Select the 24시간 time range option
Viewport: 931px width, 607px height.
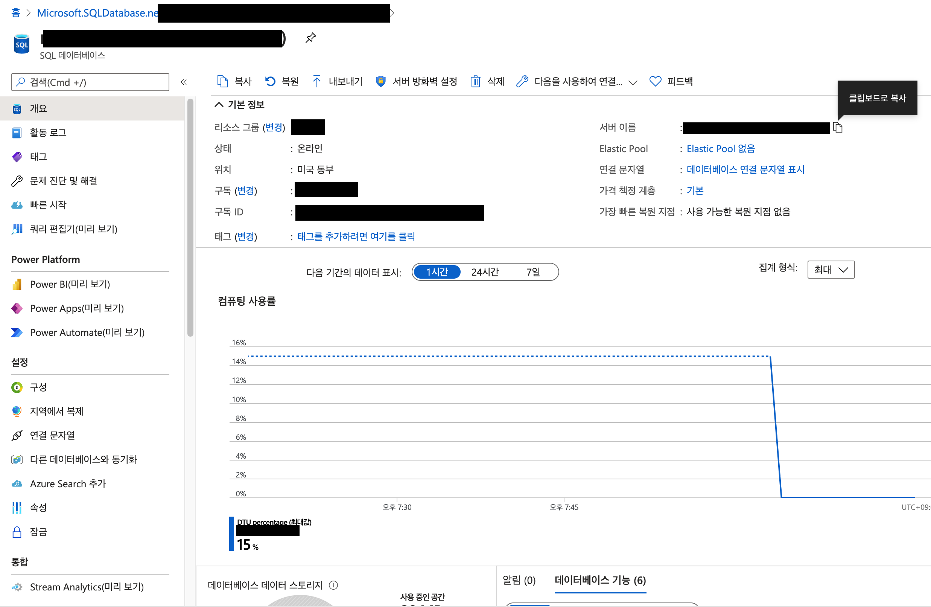(x=485, y=272)
